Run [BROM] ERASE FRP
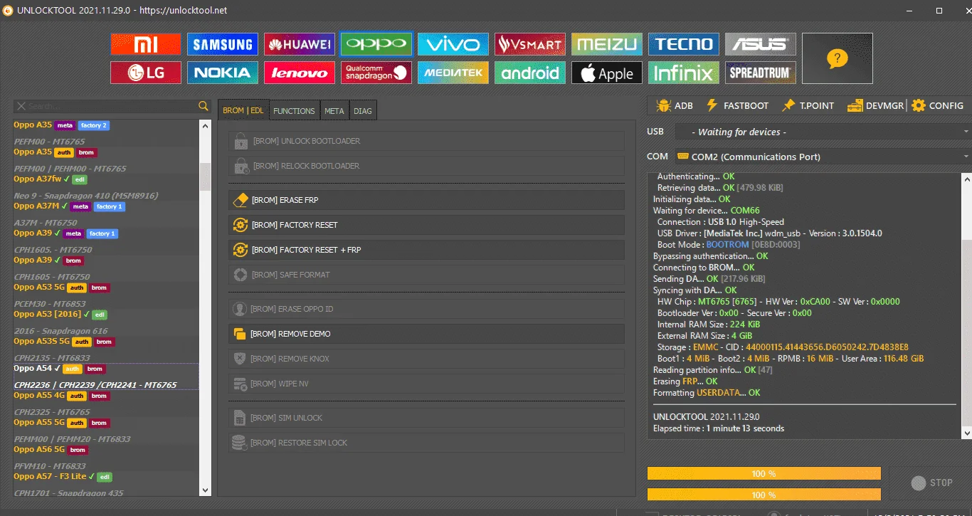This screenshot has height=516, width=972. 426,200
